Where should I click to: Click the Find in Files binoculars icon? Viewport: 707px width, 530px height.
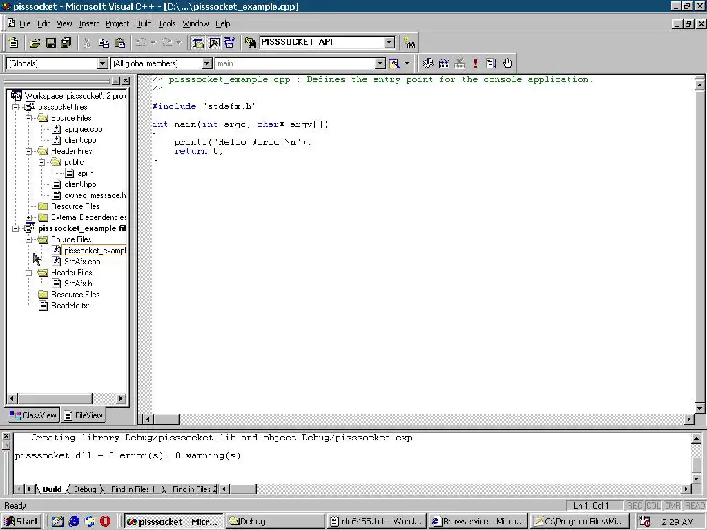coord(250,43)
